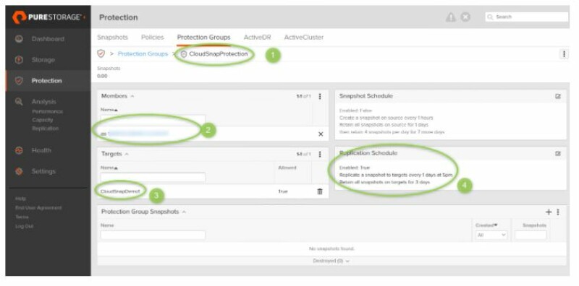Remove the member with the X icon
Image resolution: width=579 pixels, height=286 pixels.
pos(321,134)
